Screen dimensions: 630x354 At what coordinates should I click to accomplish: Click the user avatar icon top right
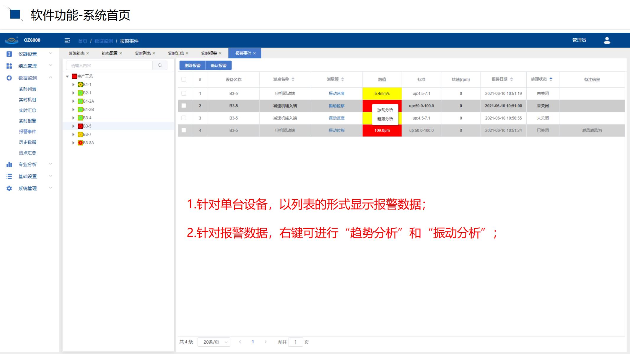pyautogui.click(x=607, y=40)
